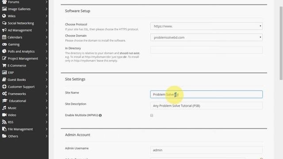Click the Multisite info icon
This screenshot has height=159, width=283.
pos(100,115)
